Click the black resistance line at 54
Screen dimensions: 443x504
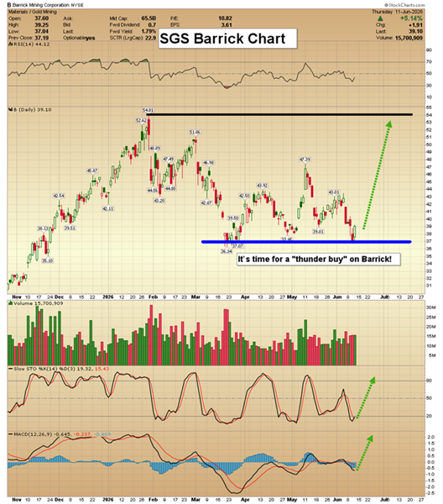pyautogui.click(x=279, y=114)
